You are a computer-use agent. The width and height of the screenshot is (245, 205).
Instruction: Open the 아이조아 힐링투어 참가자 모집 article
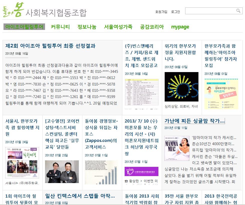click(221, 56)
